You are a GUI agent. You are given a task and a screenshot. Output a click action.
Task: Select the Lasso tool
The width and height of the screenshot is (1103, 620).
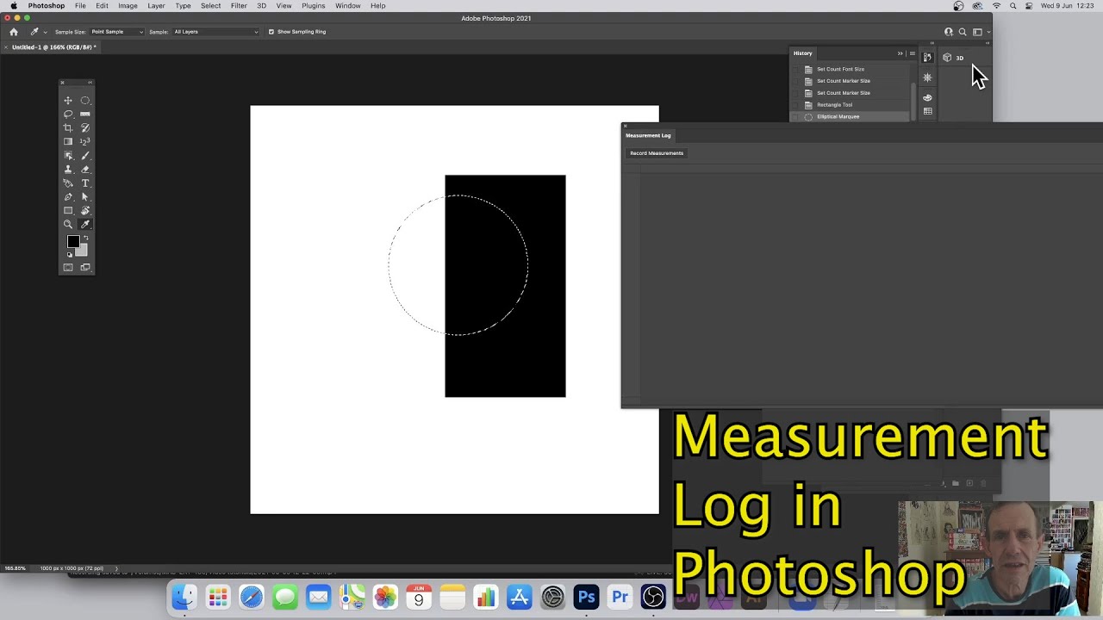coord(68,115)
